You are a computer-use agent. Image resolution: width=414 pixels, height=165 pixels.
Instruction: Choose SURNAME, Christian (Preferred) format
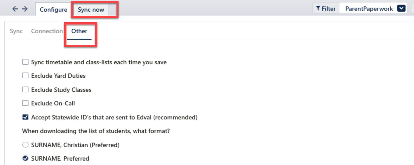pyautogui.click(x=25, y=145)
